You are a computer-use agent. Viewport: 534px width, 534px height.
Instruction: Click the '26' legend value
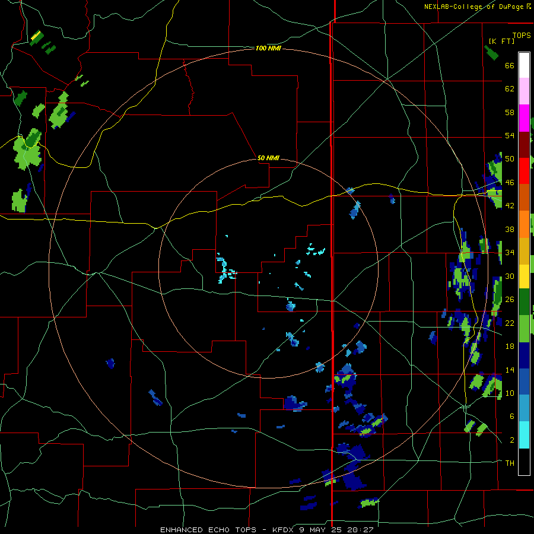510,299
